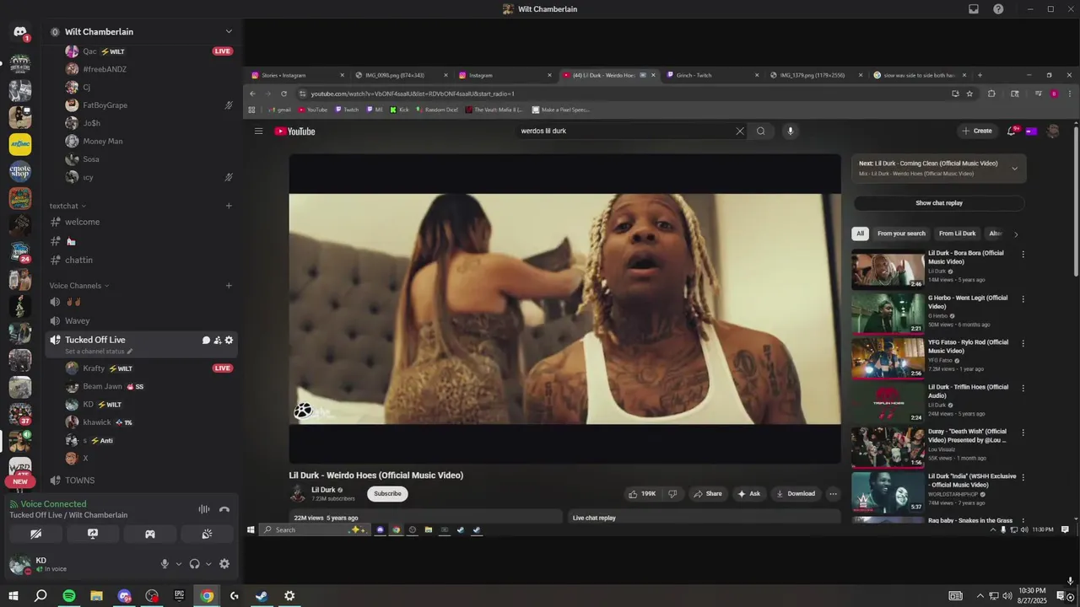Join the TOWNS voice channel
This screenshot has width=1080, height=607.
point(80,481)
